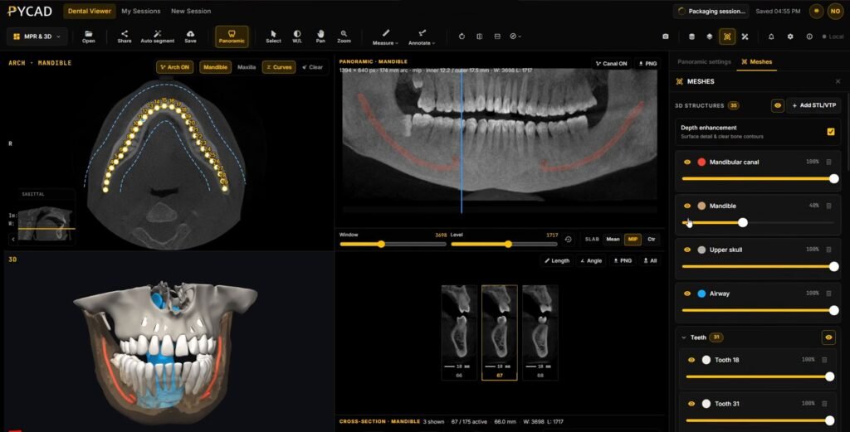850x432 pixels.
Task: Set slab mode to Mean
Action: tap(613, 239)
